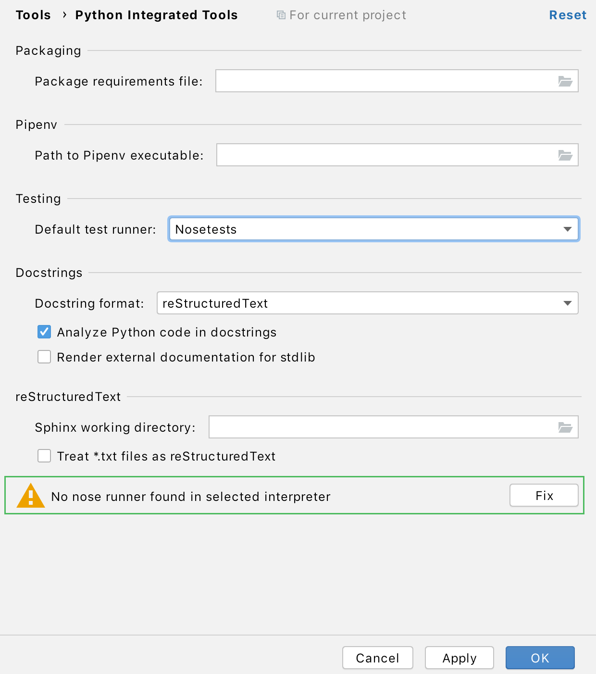Confirm with the OK button
This screenshot has height=674, width=596.
(540, 658)
